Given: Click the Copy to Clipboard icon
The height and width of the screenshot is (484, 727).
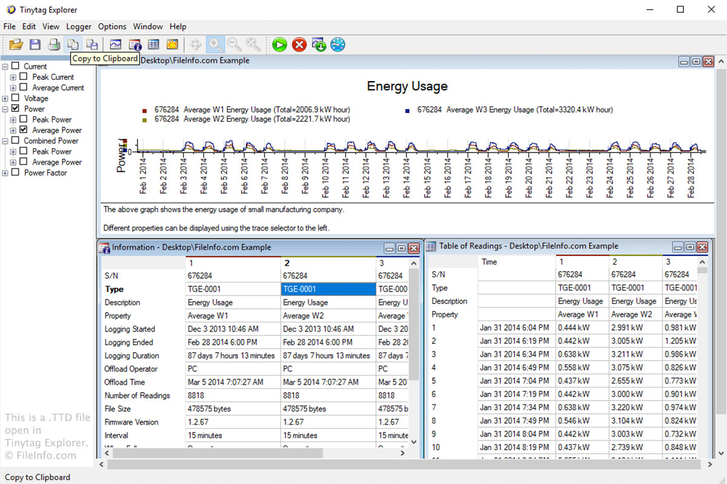Looking at the screenshot, I should coord(73,44).
